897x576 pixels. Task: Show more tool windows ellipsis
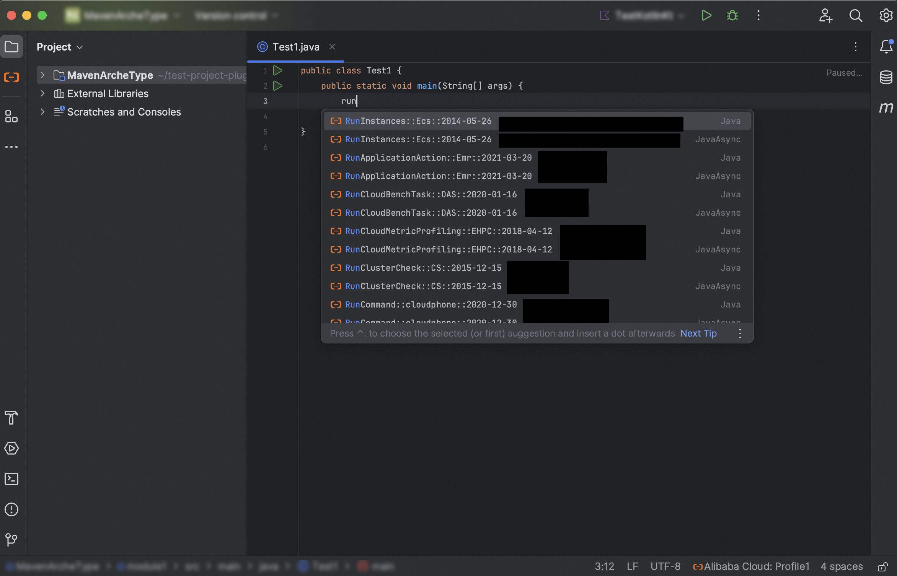[x=11, y=147]
